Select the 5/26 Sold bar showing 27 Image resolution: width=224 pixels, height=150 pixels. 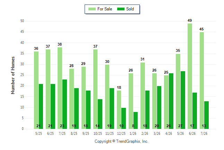(x=183, y=100)
